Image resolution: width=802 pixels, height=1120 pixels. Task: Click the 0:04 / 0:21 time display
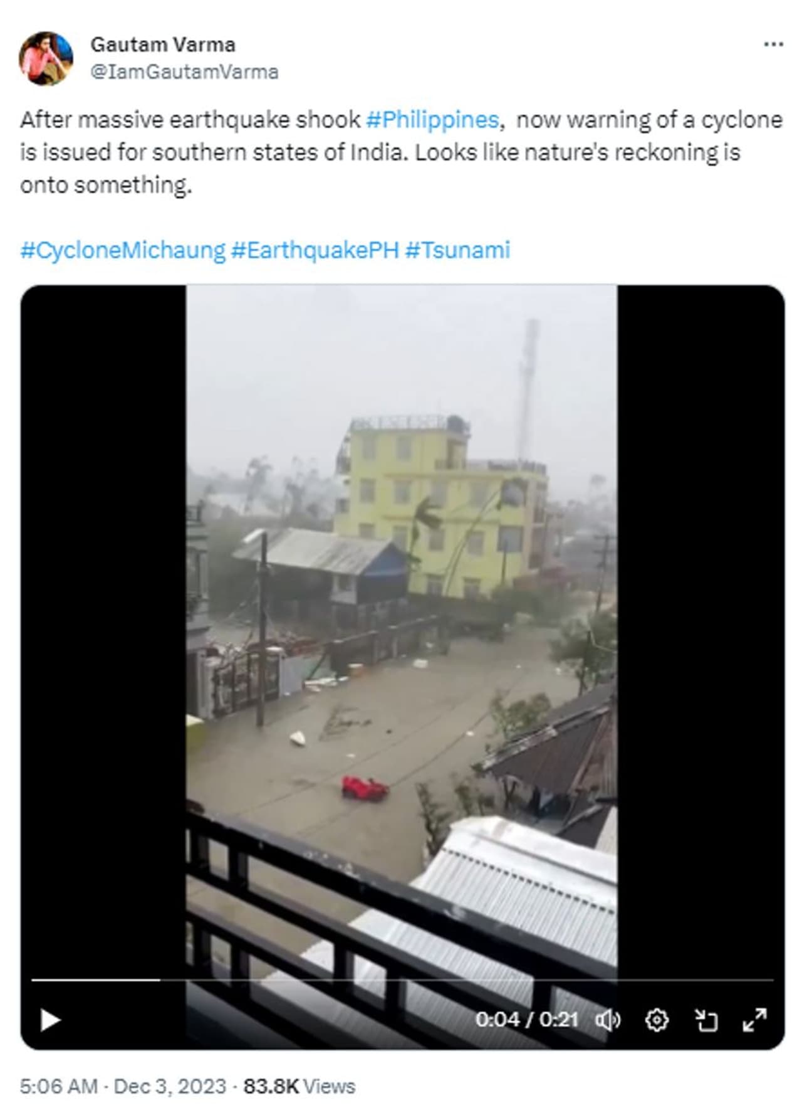point(526,1020)
